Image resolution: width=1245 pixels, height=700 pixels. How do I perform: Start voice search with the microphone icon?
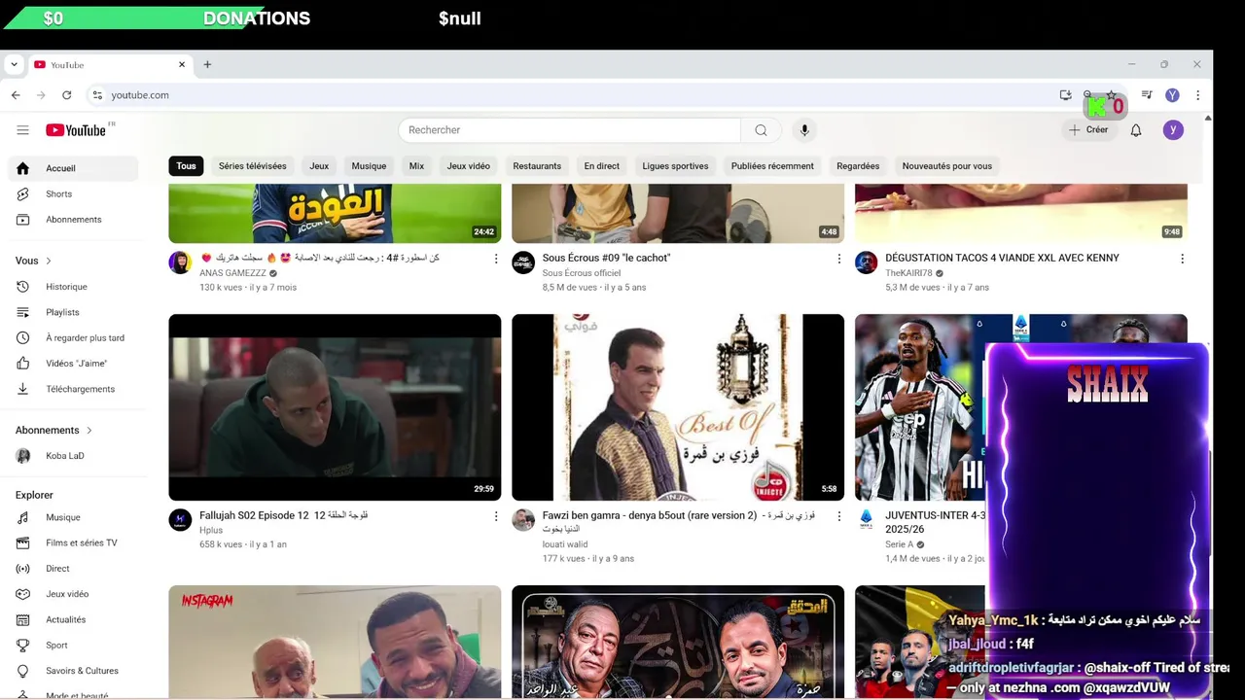coord(804,130)
